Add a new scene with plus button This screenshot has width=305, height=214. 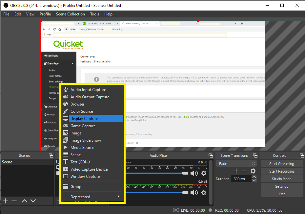coord(6,201)
